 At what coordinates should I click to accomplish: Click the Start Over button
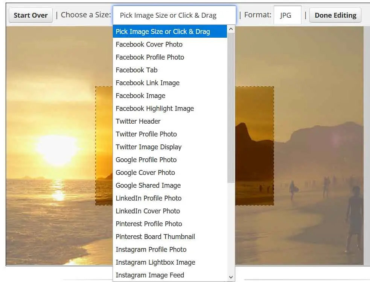pos(30,15)
